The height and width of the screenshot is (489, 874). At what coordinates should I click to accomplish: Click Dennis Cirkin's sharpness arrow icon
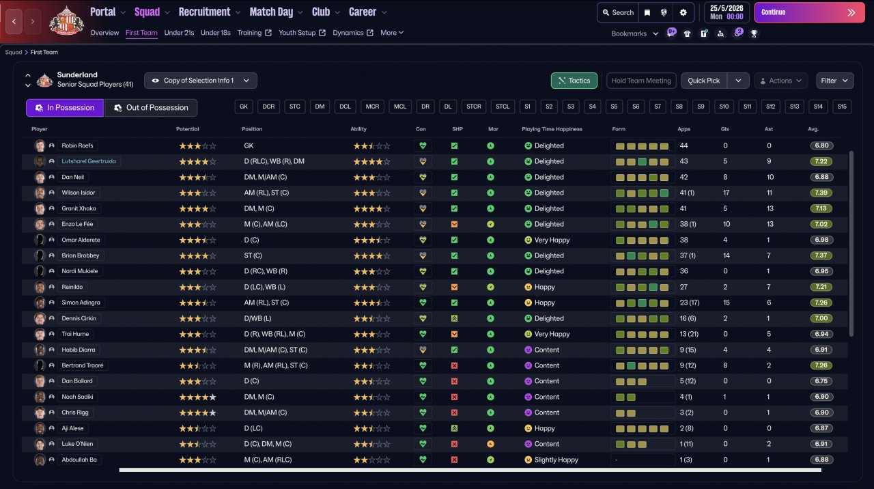[454, 318]
